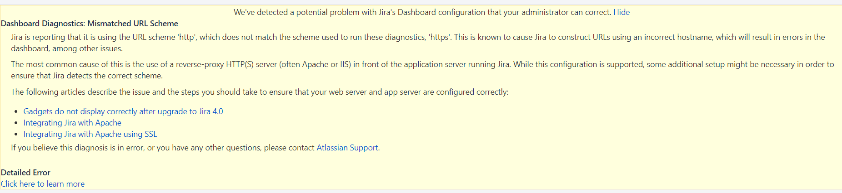Screen dimensions: 842x193
Task: Open 'Gadgets do not display correctly' article
Action: pos(123,111)
